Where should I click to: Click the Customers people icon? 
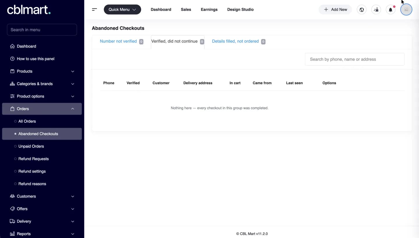[x=12, y=196]
